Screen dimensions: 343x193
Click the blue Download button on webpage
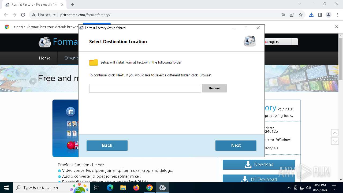click(259, 165)
